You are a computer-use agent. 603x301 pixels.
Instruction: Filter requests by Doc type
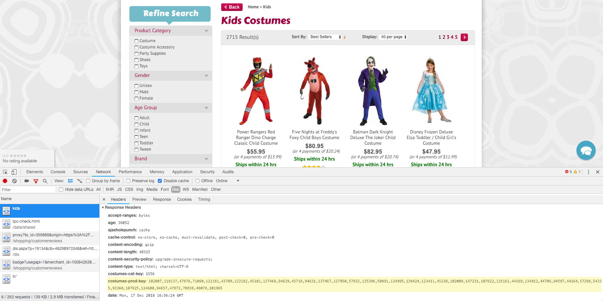coord(176,189)
